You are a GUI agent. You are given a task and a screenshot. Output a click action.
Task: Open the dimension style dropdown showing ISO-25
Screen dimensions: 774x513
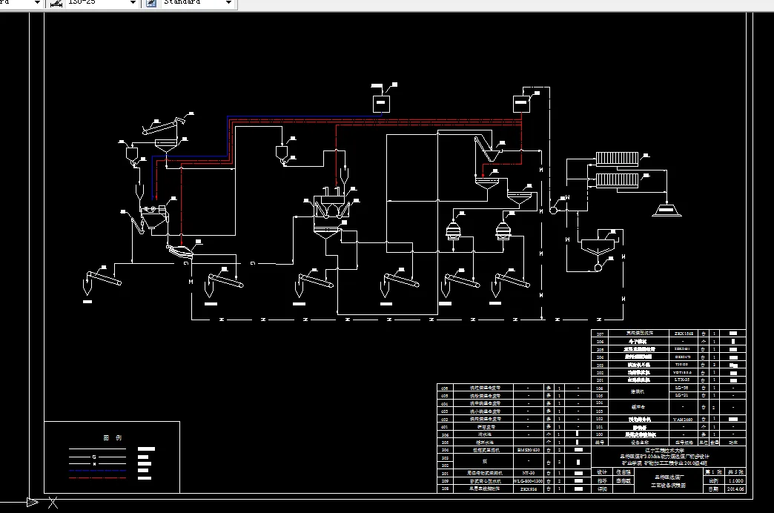click(101, 3)
